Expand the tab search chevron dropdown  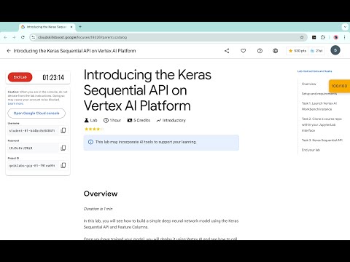(x=345, y=27)
